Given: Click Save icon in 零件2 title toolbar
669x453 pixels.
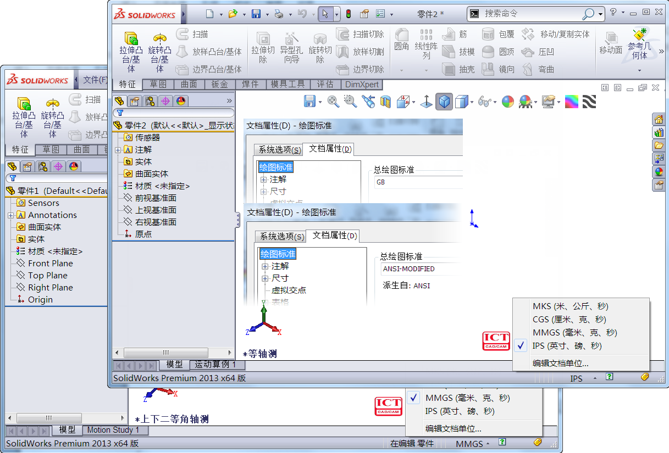Looking at the screenshot, I should 256,14.
